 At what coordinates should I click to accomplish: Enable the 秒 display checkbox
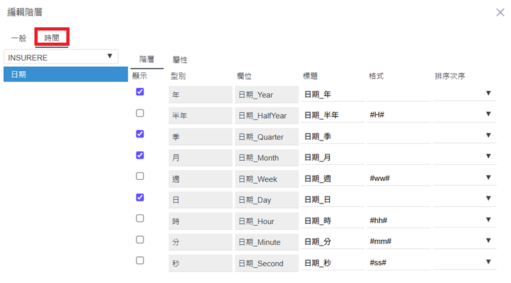point(140,260)
